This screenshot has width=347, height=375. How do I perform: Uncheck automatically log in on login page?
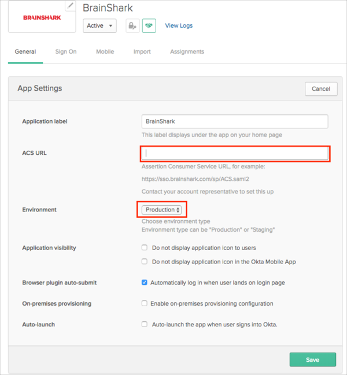145,283
